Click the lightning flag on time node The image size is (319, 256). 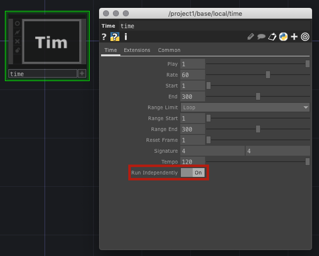click(17, 32)
